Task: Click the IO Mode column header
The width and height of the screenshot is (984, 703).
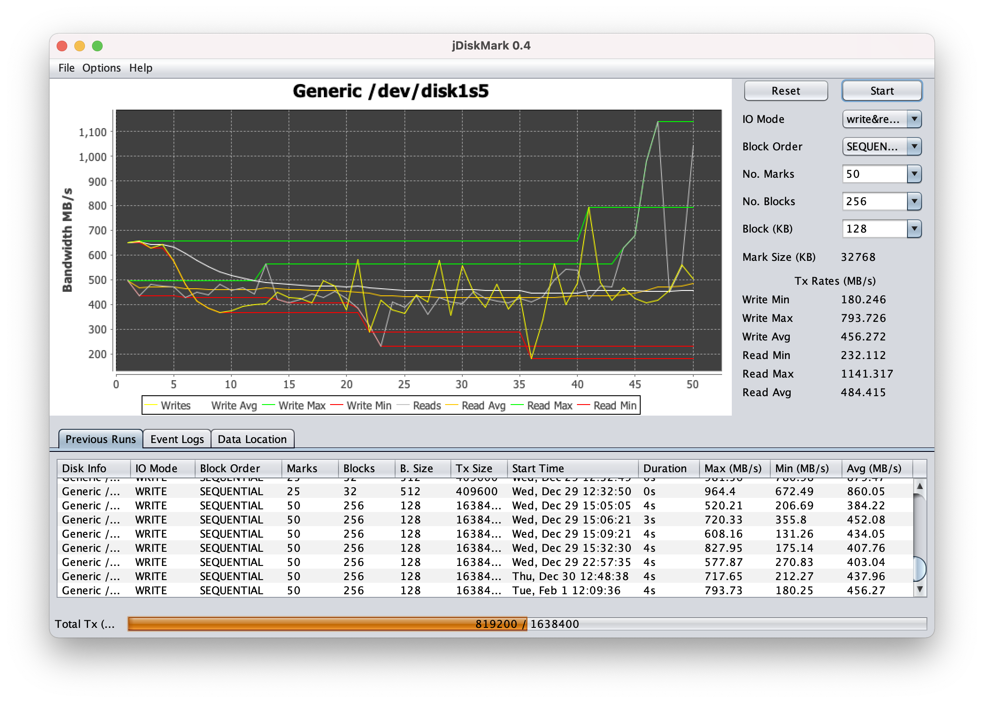Action: coord(162,468)
